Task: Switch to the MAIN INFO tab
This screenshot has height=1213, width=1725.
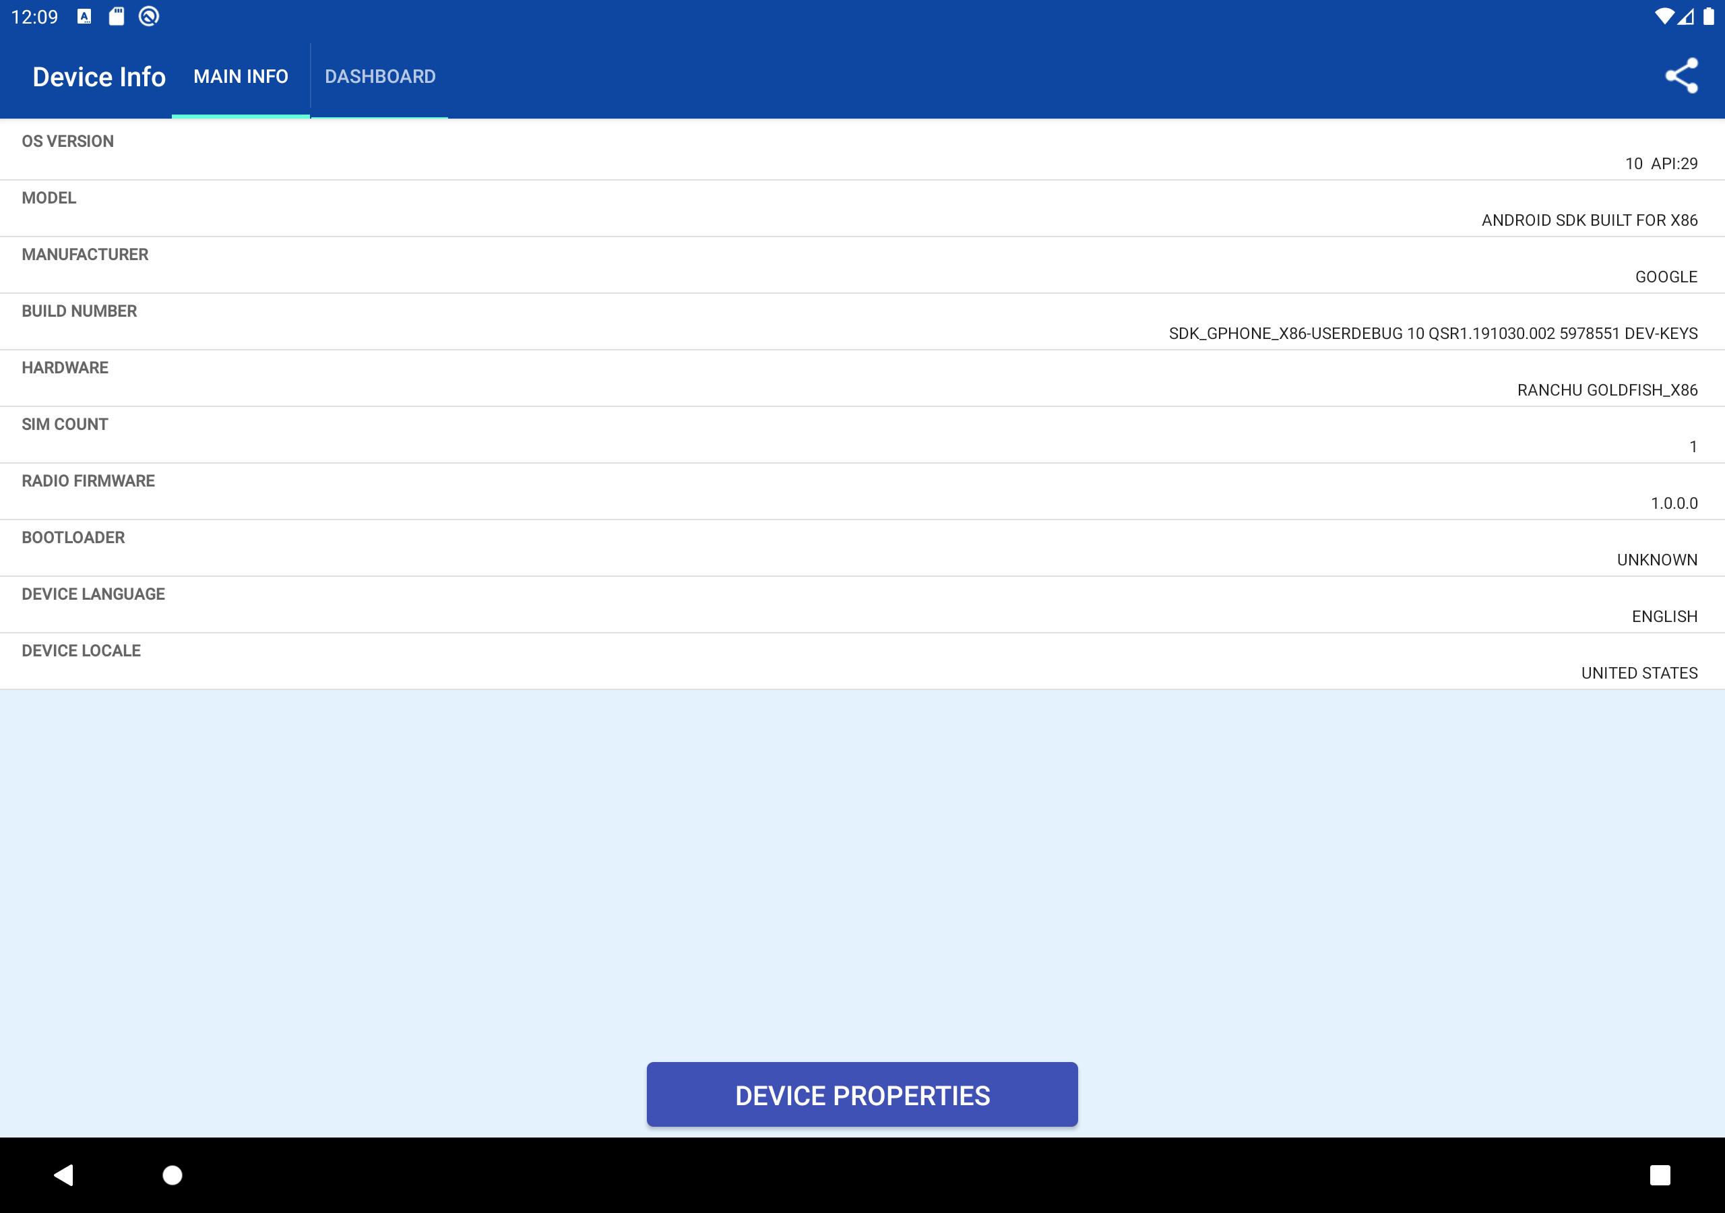Action: 241,77
